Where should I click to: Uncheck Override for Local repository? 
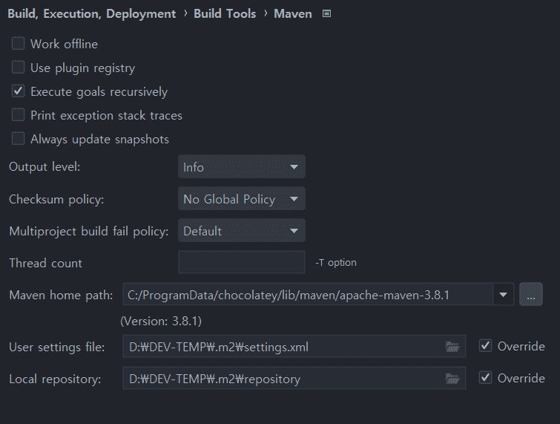pyautogui.click(x=485, y=377)
